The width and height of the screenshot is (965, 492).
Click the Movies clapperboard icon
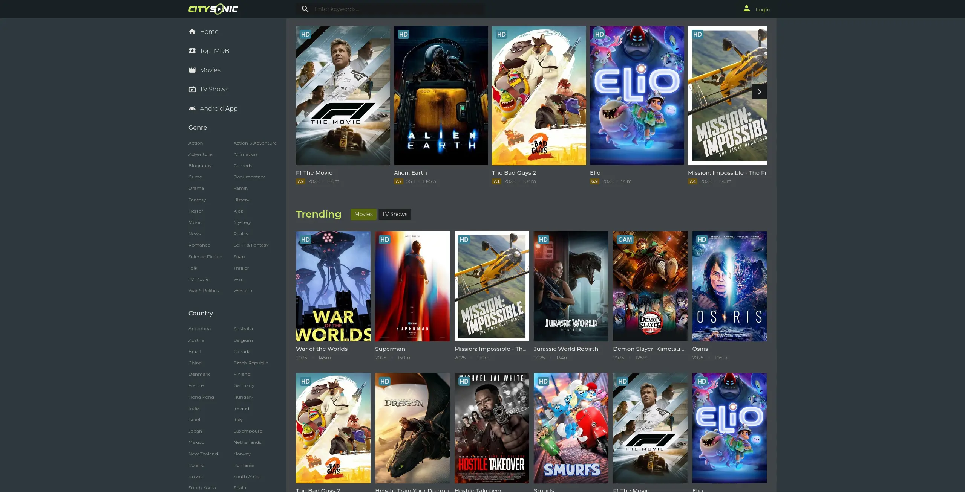pos(192,70)
